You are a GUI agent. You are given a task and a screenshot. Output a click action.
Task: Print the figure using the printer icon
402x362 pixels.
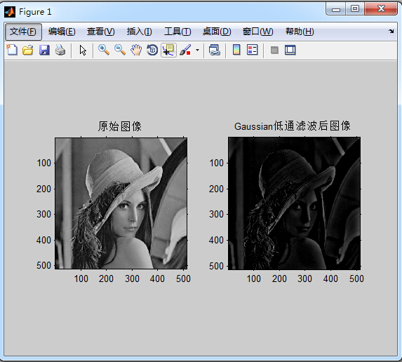[60, 50]
